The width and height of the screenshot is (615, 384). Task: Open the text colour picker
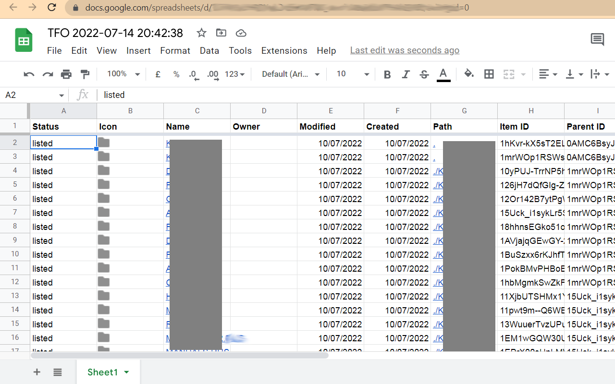[443, 74]
